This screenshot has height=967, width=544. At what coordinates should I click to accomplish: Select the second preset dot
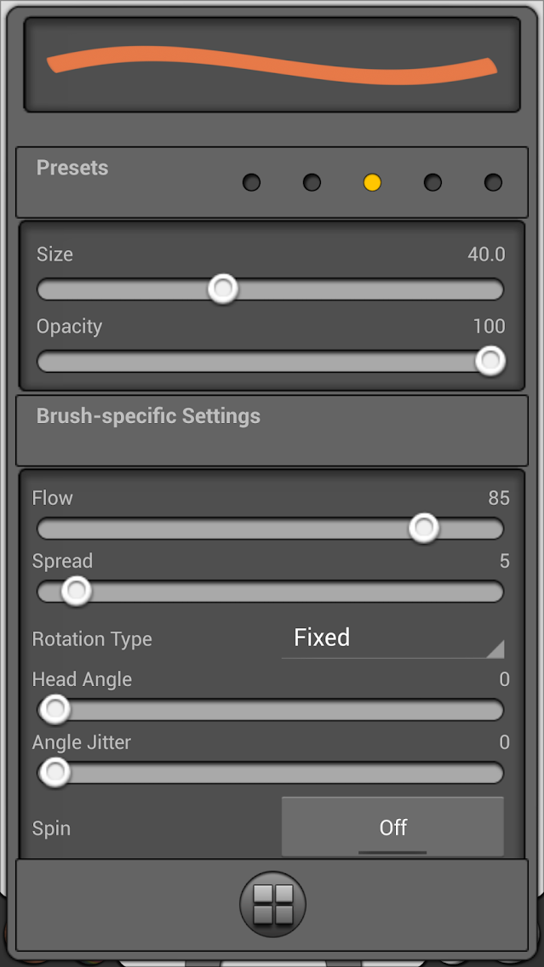click(x=312, y=182)
